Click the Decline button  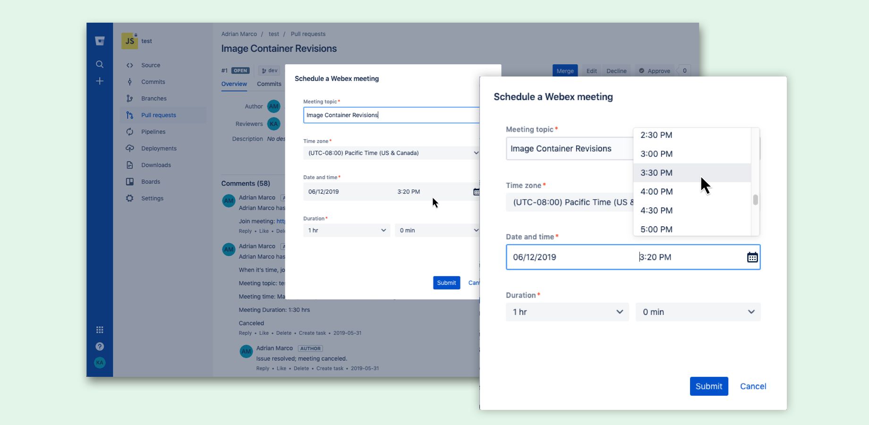616,71
